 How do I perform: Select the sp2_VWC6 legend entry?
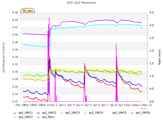point(140,113)
